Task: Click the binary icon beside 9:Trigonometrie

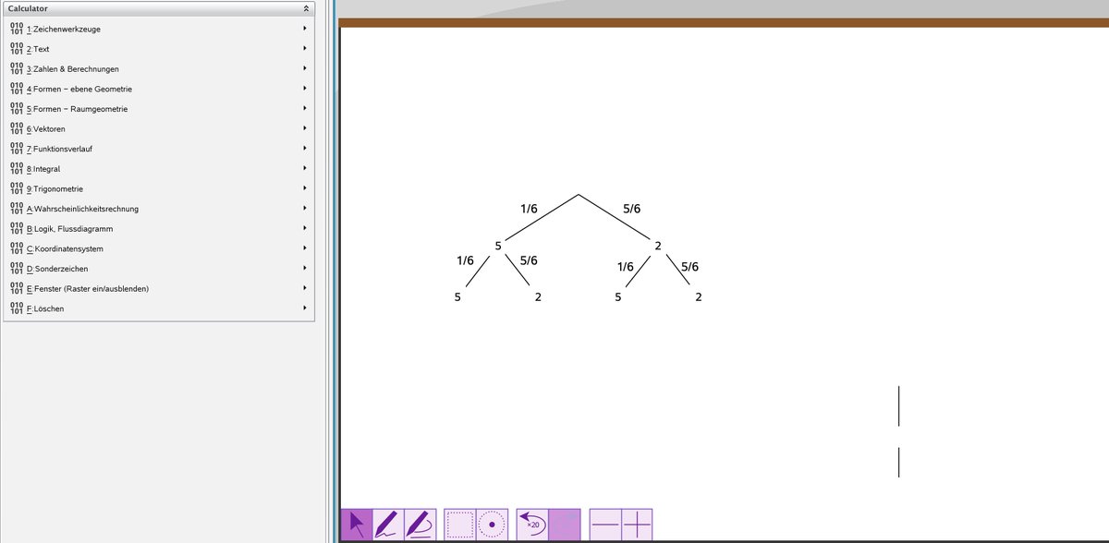Action: click(x=16, y=188)
